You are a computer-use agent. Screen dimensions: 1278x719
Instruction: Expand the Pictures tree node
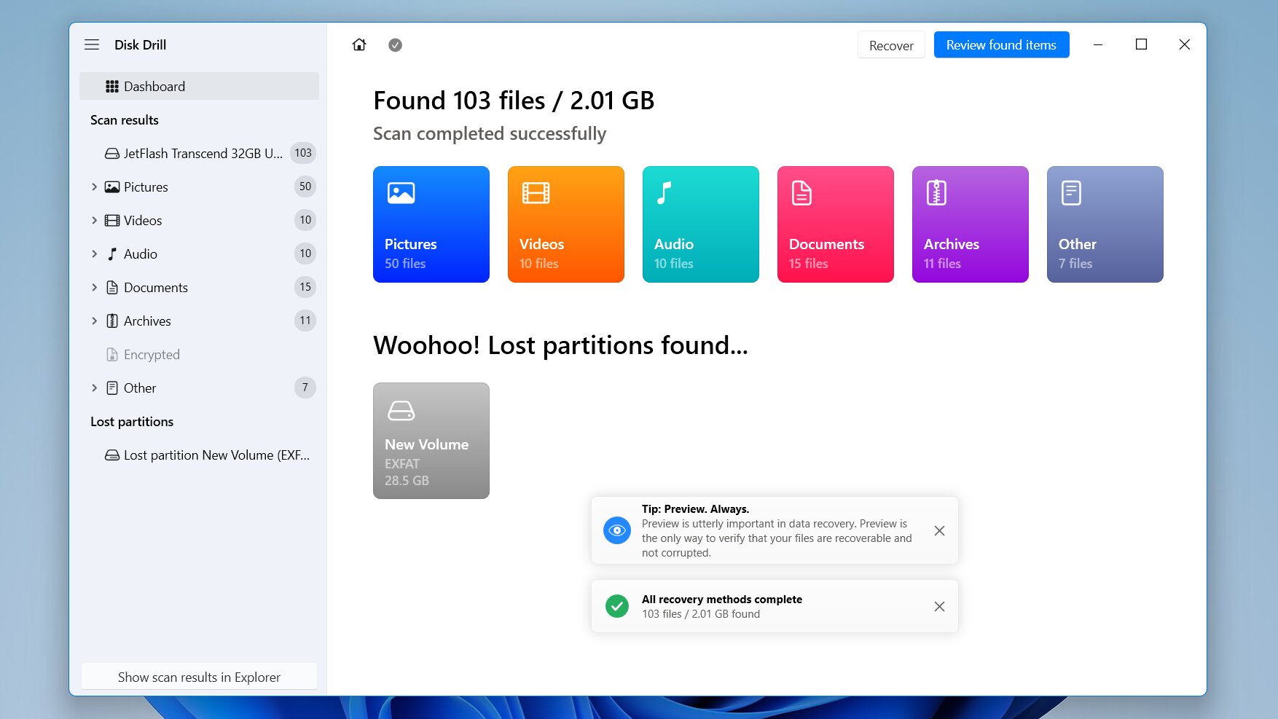pyautogui.click(x=94, y=187)
